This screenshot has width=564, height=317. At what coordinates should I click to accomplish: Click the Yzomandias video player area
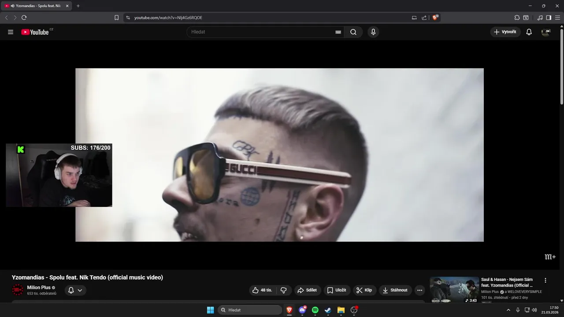pos(279,155)
